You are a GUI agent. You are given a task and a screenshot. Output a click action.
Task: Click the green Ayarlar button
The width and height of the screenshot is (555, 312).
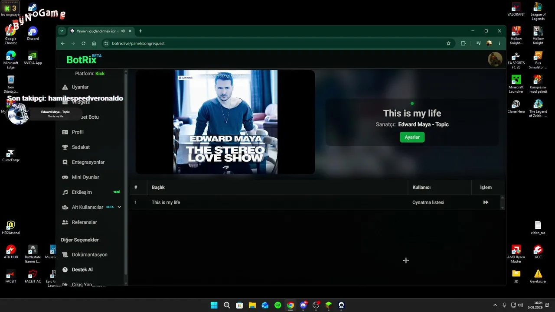(x=412, y=137)
